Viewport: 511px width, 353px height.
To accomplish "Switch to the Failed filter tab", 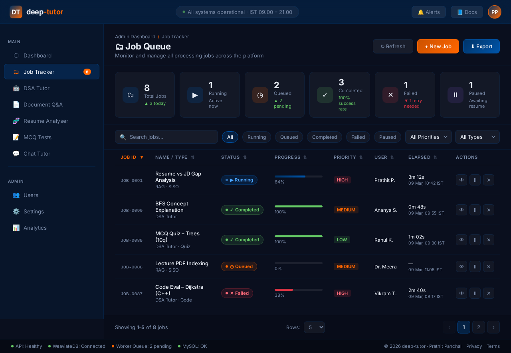I will (358, 137).
